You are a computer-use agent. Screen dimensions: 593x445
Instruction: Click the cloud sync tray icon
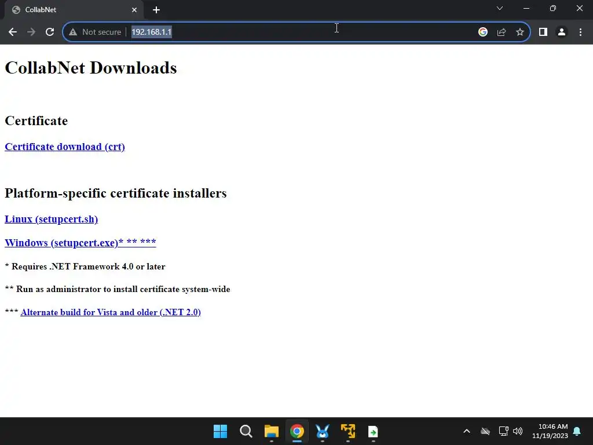[485, 431]
